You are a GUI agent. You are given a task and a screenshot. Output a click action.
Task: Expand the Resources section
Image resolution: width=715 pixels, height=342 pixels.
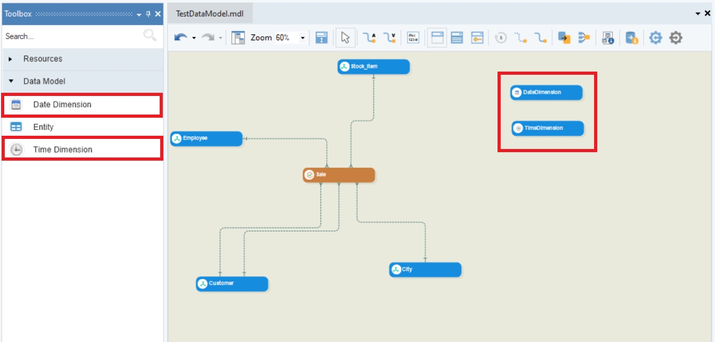click(x=11, y=59)
